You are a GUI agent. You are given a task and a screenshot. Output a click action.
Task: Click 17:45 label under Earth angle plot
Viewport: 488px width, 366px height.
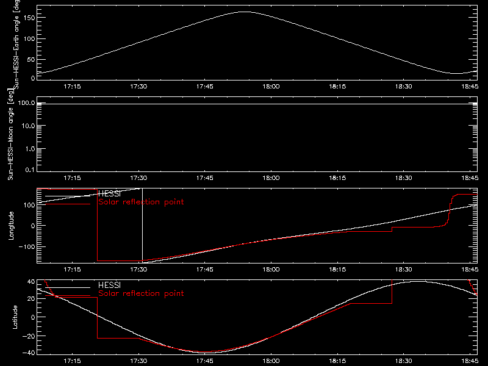coord(205,87)
